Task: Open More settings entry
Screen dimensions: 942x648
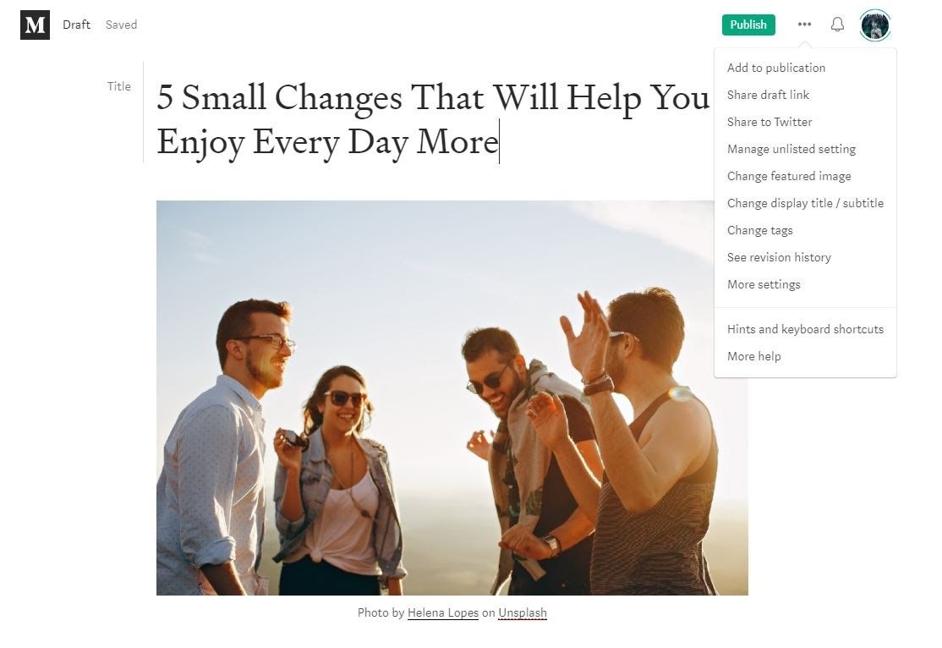Action: [764, 284]
